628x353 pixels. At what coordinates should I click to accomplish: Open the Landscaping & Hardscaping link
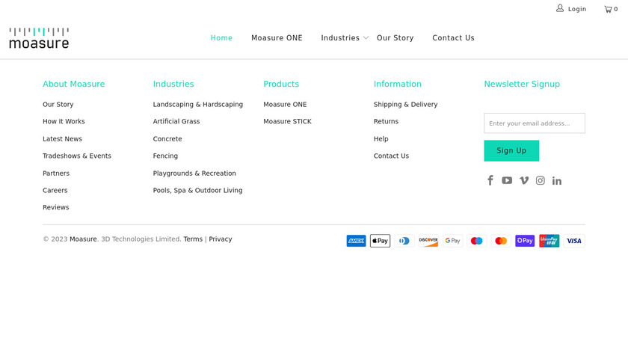pos(198,104)
